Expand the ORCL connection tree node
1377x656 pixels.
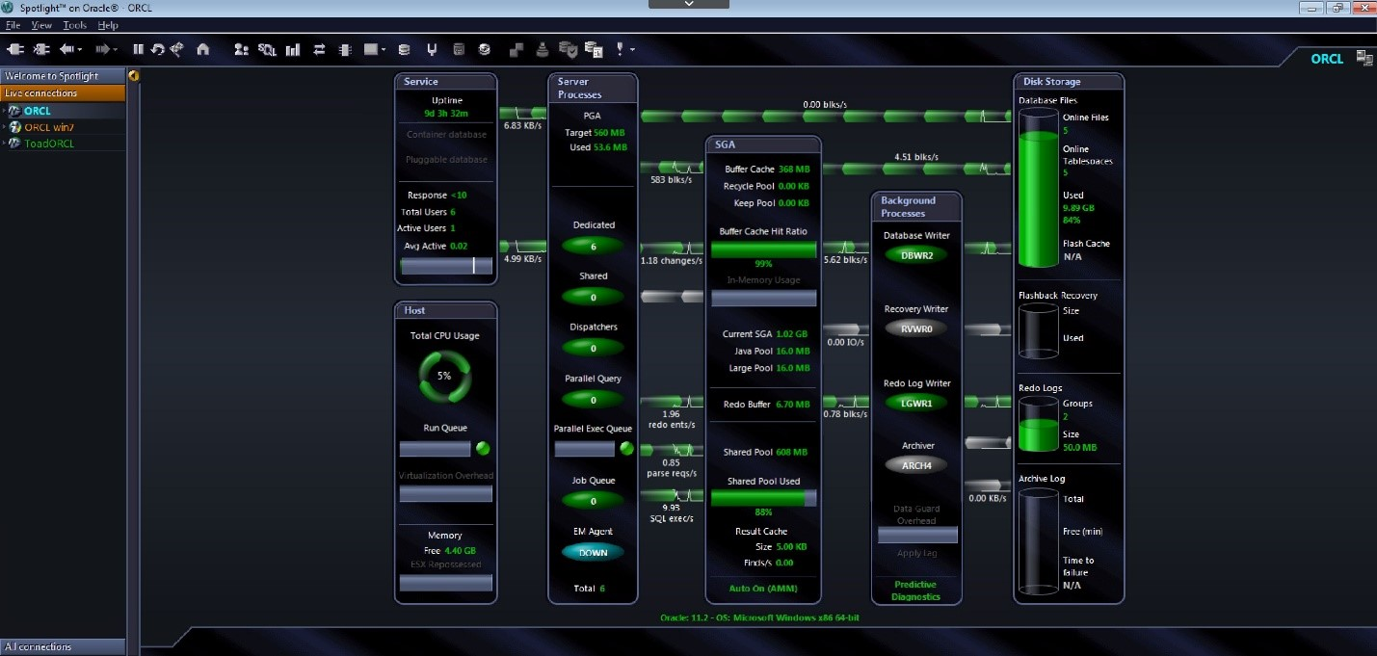[4, 111]
